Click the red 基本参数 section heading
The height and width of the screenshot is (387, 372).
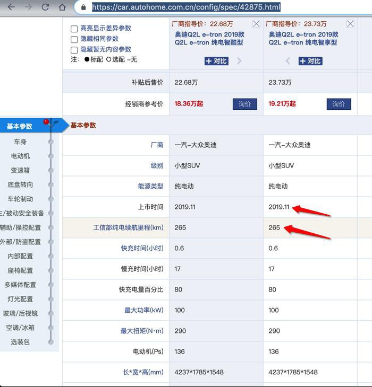[x=83, y=126]
